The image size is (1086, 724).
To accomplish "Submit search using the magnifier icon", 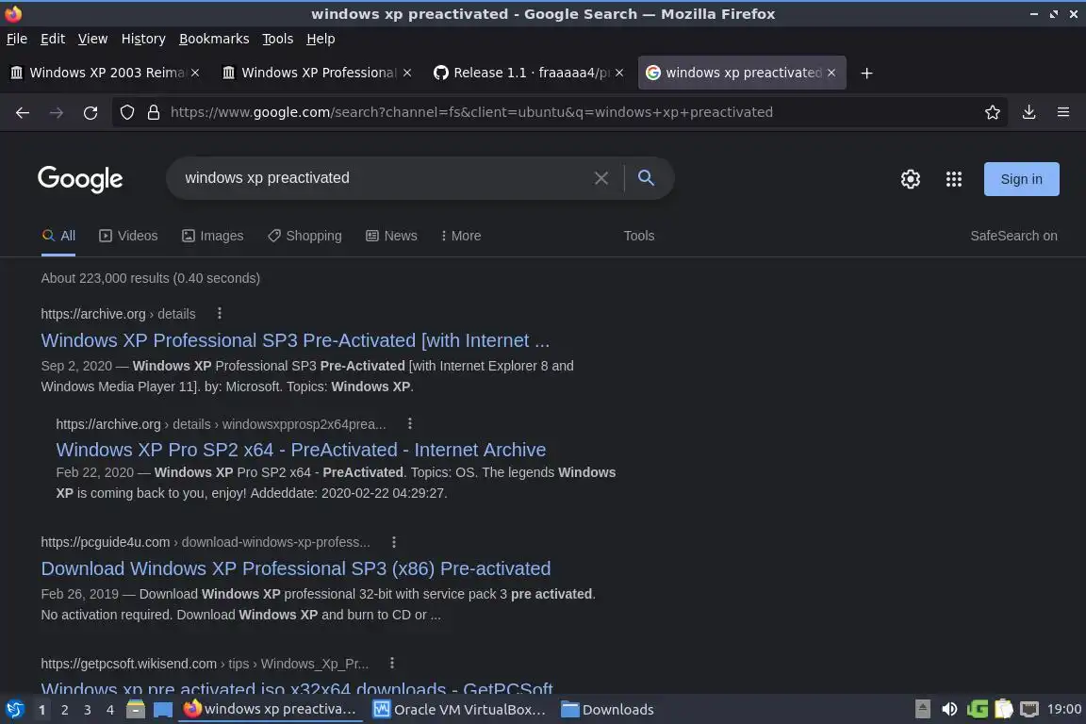I will click(646, 178).
